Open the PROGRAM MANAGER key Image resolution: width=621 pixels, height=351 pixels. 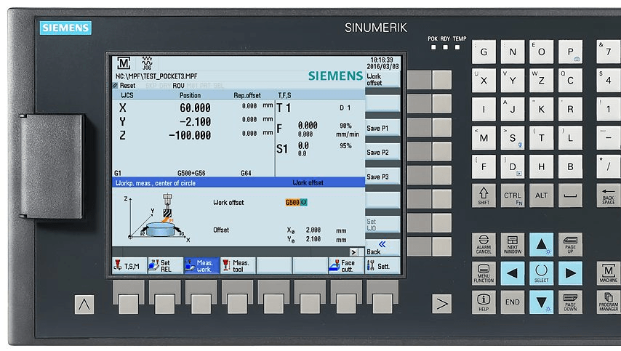[609, 302]
